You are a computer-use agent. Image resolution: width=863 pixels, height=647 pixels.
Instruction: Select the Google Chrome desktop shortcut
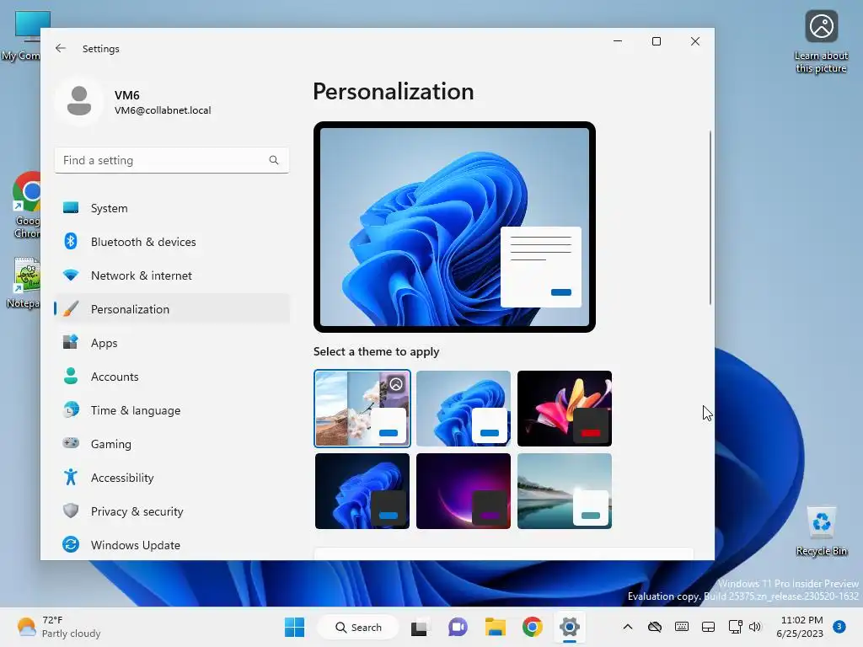pos(26,206)
